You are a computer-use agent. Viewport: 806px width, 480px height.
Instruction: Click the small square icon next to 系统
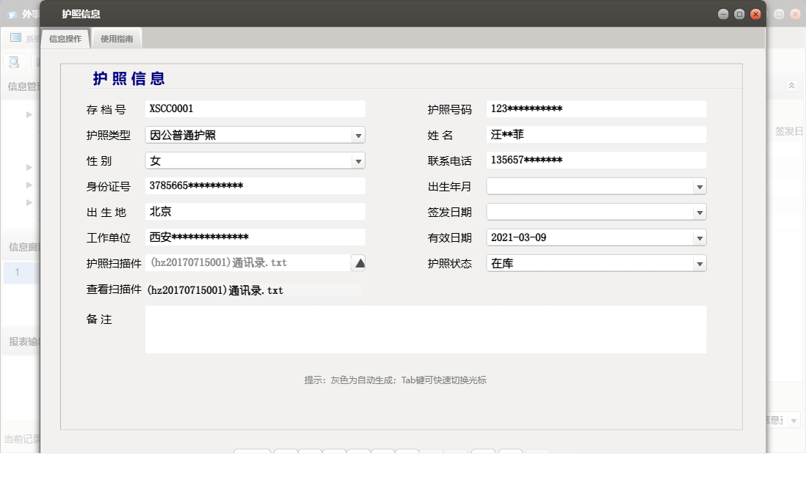click(16, 37)
